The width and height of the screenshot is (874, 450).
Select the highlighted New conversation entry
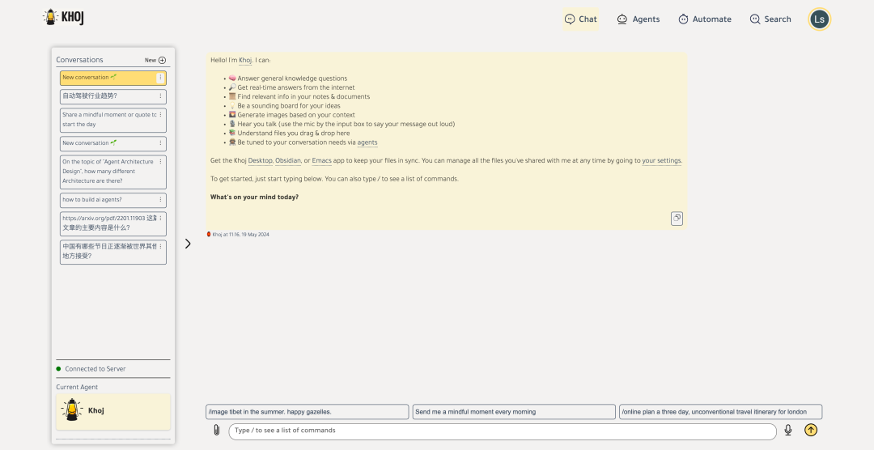[113, 78]
